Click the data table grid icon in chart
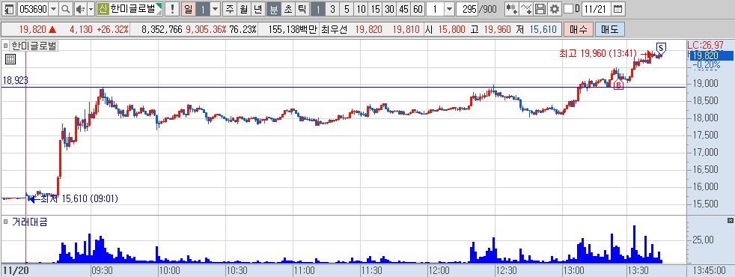This screenshot has width=735, height=277. click(x=10, y=59)
